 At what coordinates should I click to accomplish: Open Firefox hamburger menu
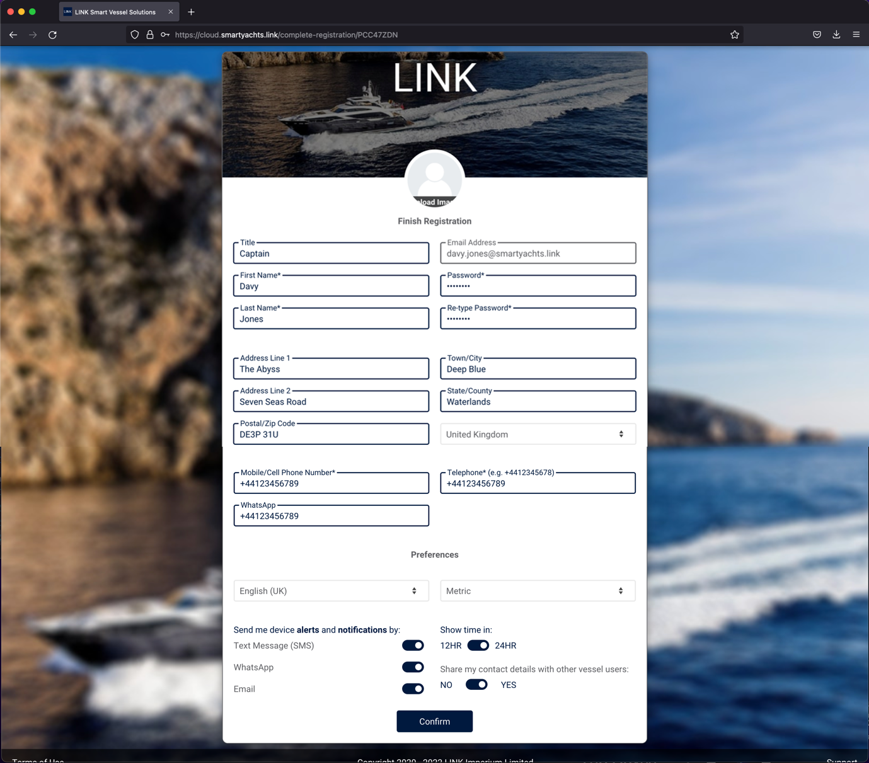coord(856,35)
